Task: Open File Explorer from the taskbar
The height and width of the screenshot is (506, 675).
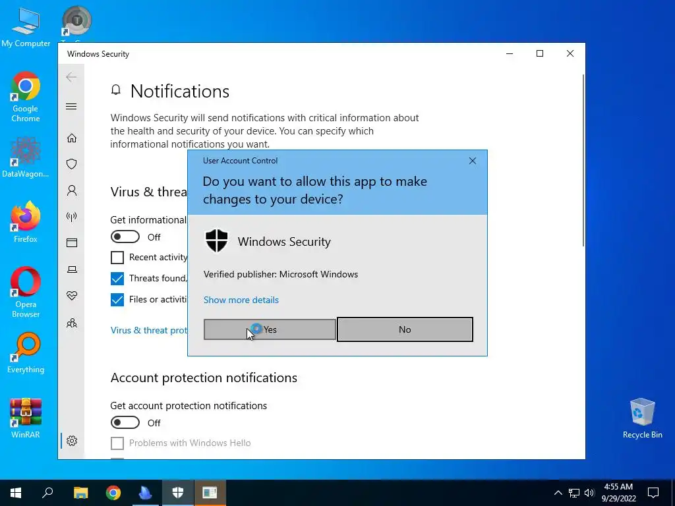Action: click(80, 493)
